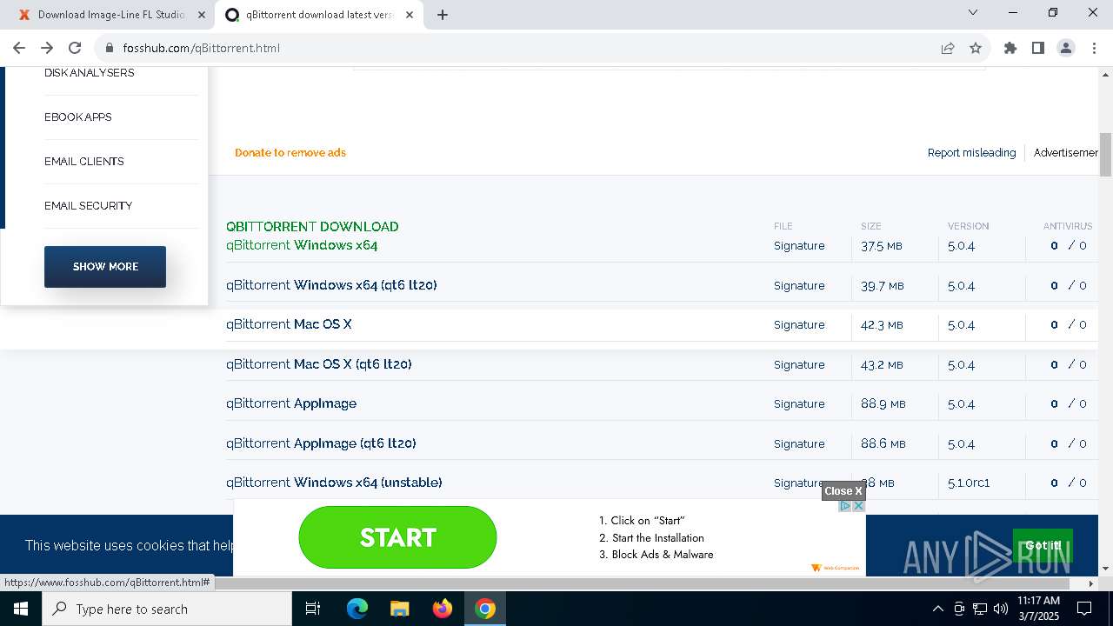Click Report misleading link
The width and height of the screenshot is (1113, 626).
click(x=971, y=152)
